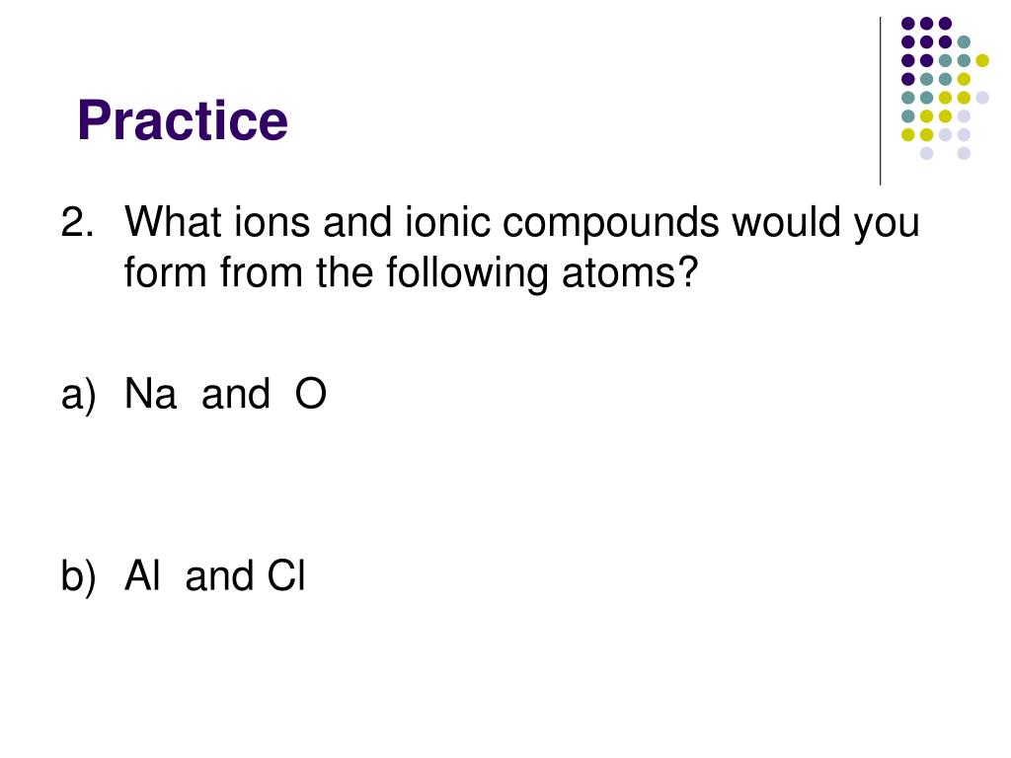The height and width of the screenshot is (758, 1011).
Task: Select the question text starting 'What ions'
Action: click(x=521, y=247)
